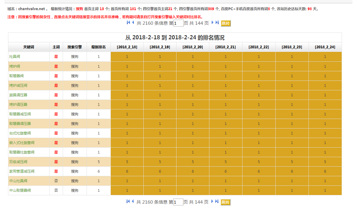This screenshot has width=353, height=209.
Task: Open the 中山取暖器阀 keyword link
Action: click(x=20, y=191)
